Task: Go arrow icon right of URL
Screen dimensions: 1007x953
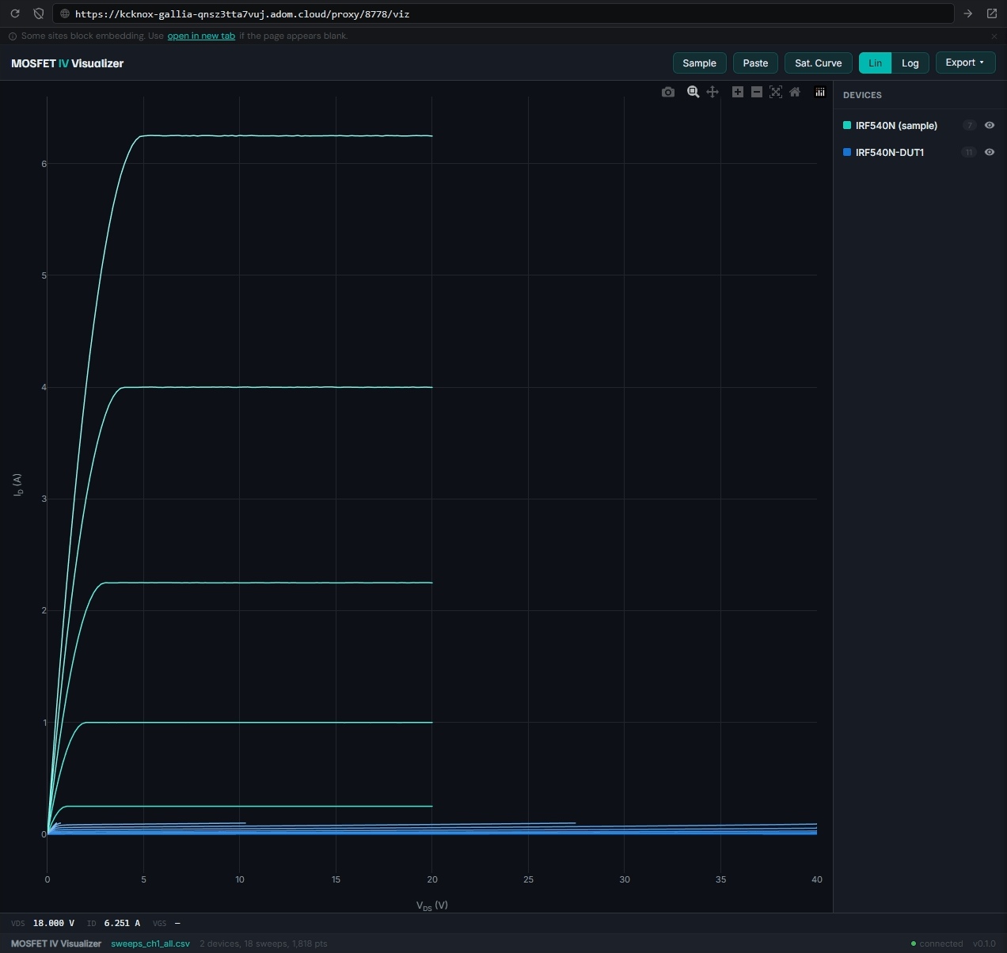Action: 967,13
